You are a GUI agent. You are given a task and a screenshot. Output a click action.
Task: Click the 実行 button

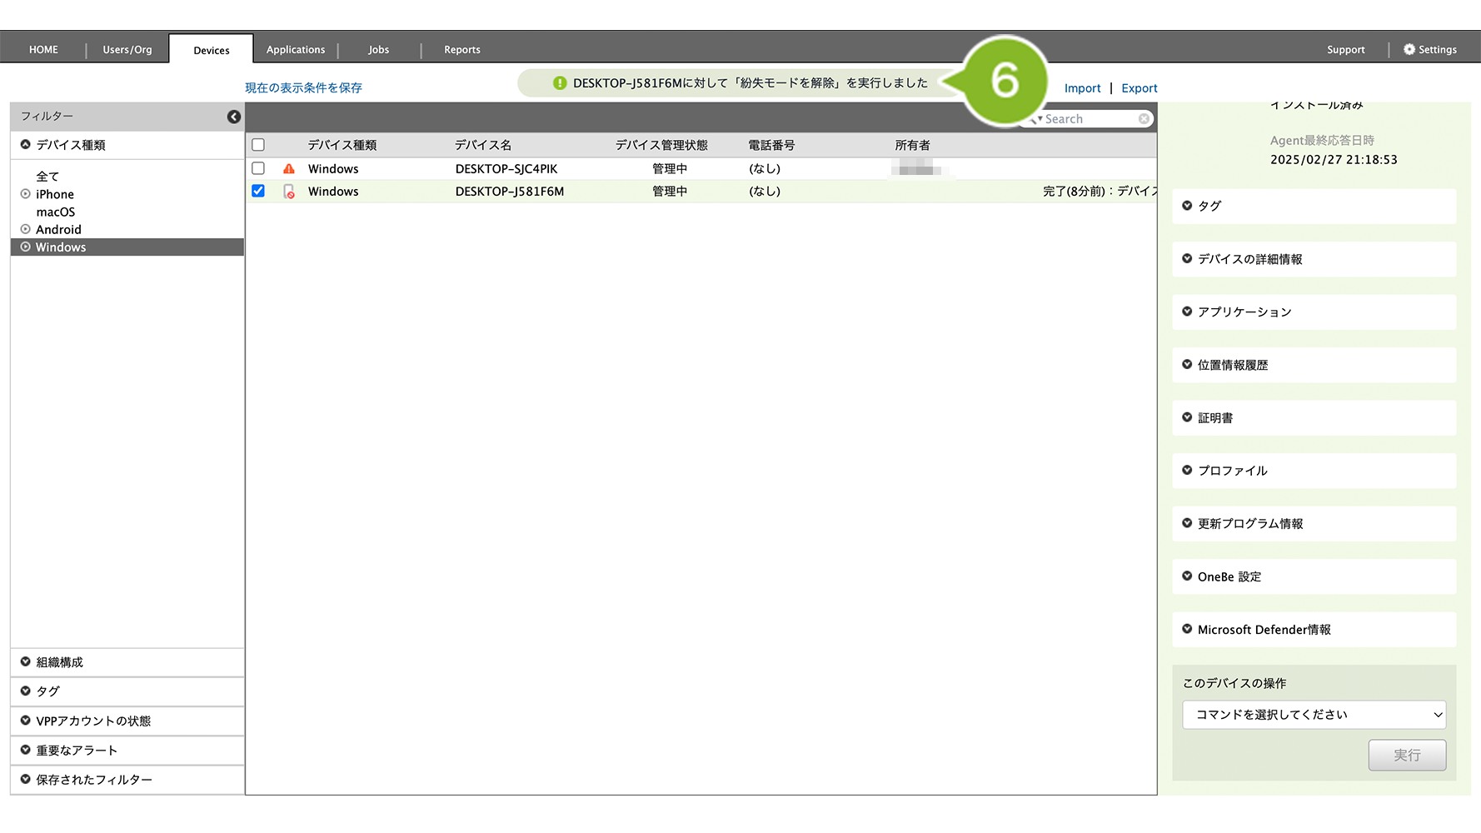[1407, 755]
